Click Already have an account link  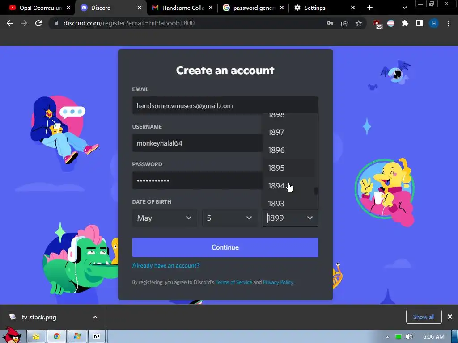[x=166, y=265]
